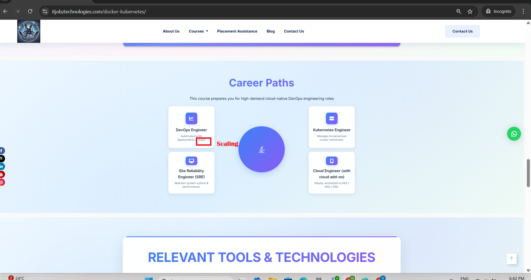Open Chrome's three-dot menu

pos(523,11)
